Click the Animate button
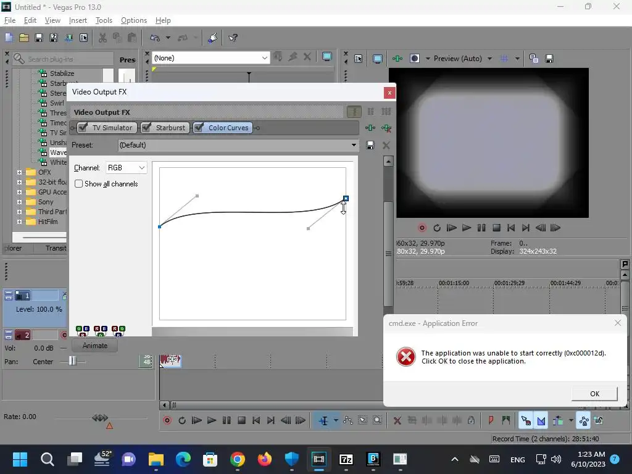This screenshot has width=632, height=474. [94, 346]
